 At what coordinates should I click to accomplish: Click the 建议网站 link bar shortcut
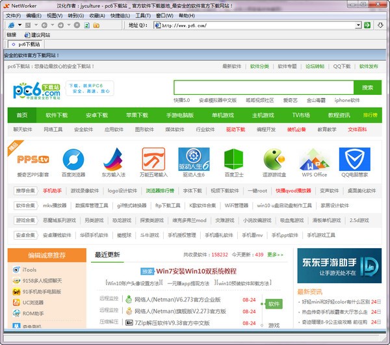click(x=37, y=35)
